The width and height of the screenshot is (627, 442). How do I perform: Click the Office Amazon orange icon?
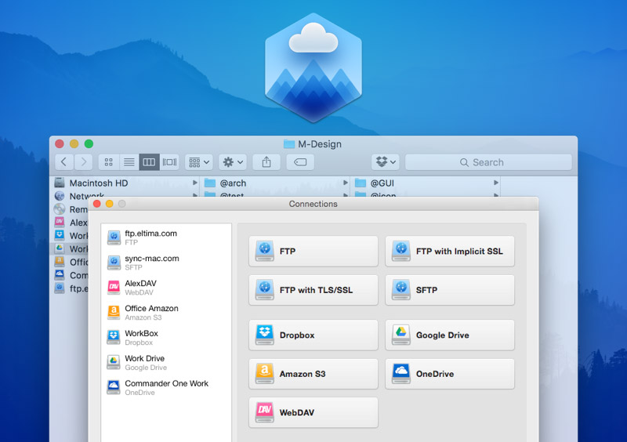(x=114, y=313)
